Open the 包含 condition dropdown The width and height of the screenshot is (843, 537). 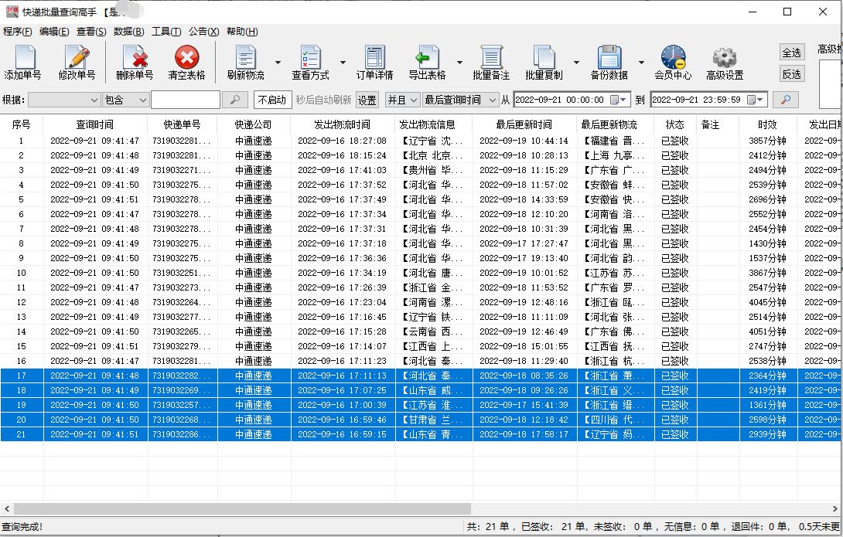click(x=126, y=100)
